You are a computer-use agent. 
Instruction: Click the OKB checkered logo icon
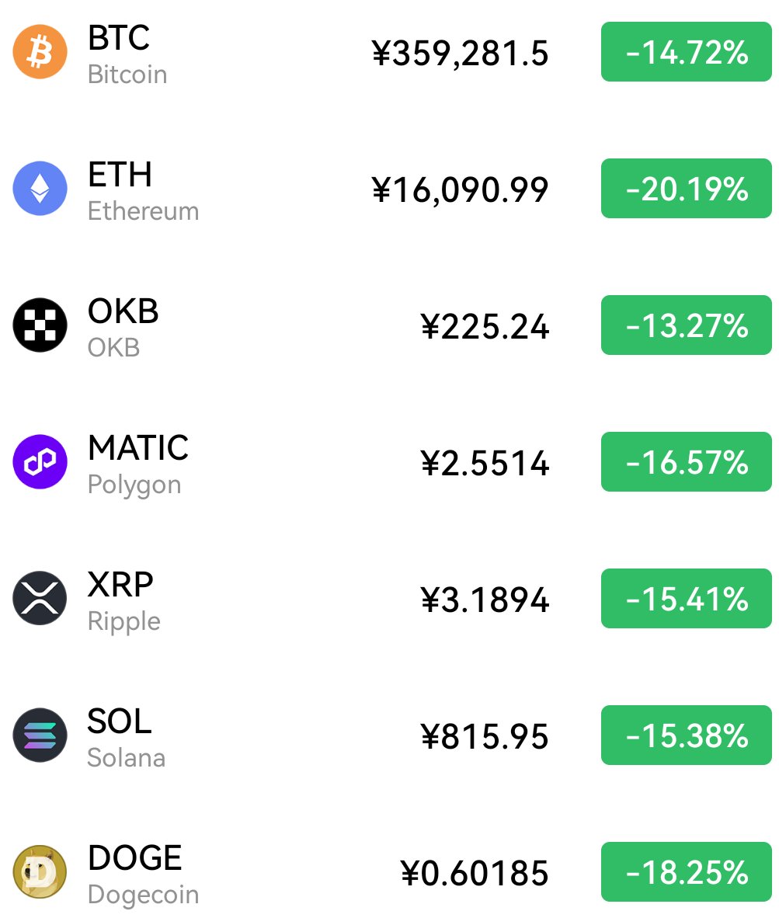click(x=40, y=325)
